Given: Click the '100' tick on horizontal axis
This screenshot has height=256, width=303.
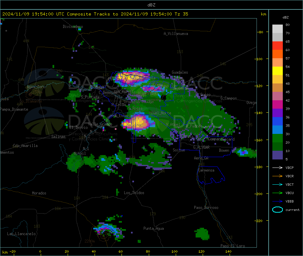Looking at the screenshot, I should (x=174, y=251).
